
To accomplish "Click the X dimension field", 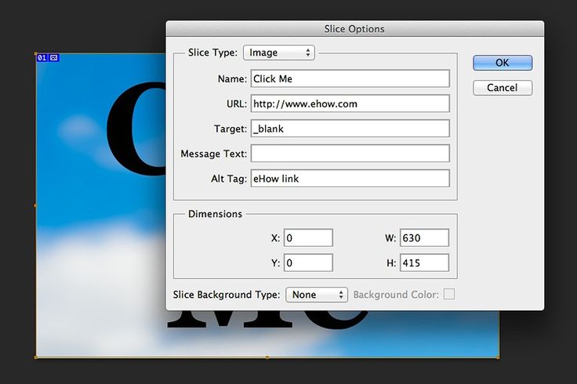I will [308, 238].
